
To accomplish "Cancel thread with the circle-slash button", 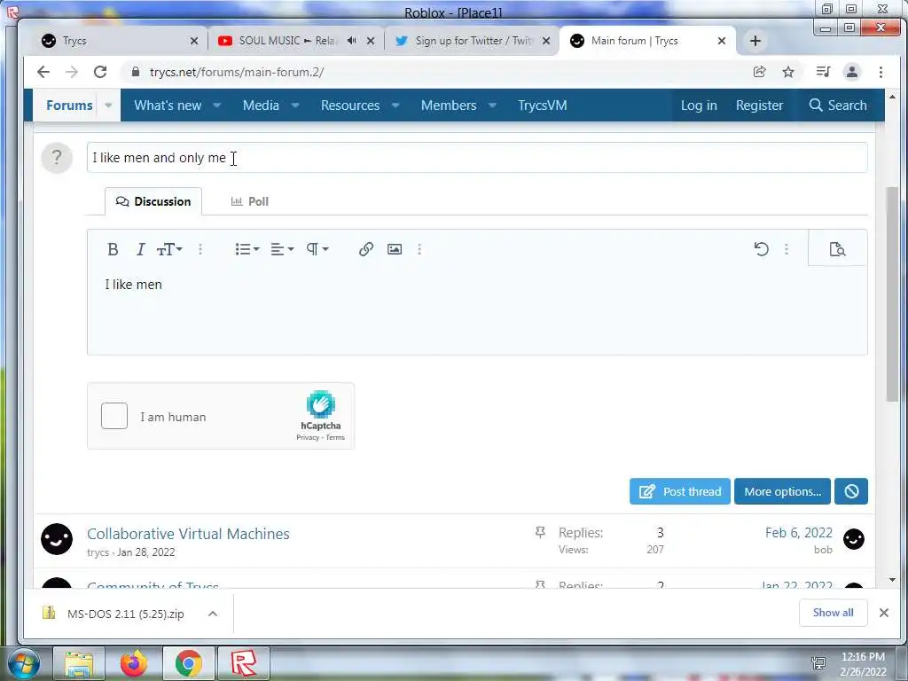I will tap(851, 491).
